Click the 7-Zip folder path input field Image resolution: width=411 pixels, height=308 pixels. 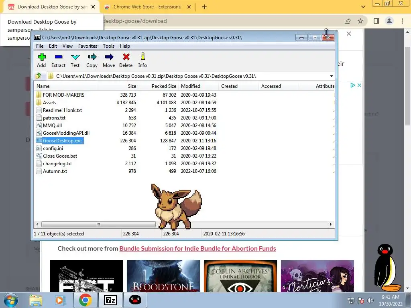click(x=191, y=76)
